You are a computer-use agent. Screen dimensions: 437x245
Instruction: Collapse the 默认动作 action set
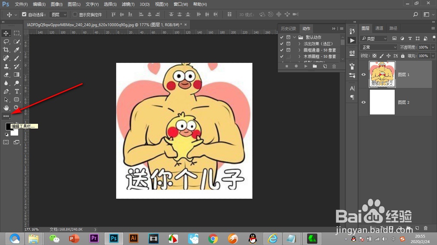(294, 37)
